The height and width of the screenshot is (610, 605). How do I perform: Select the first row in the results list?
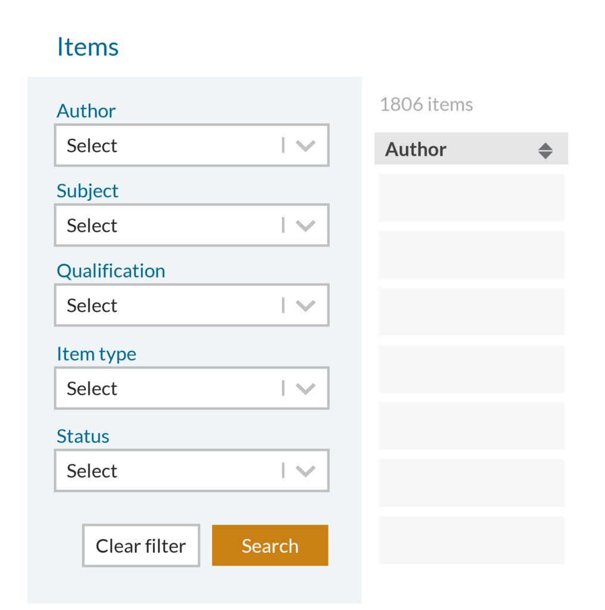pos(471,197)
